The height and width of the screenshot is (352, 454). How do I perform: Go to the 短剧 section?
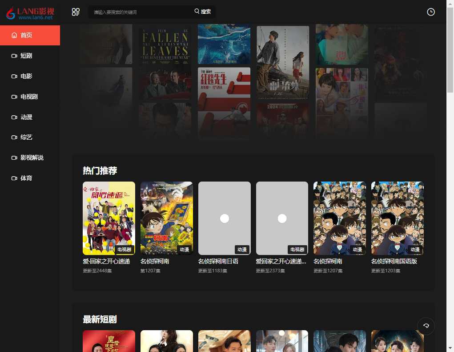[x=30, y=56]
